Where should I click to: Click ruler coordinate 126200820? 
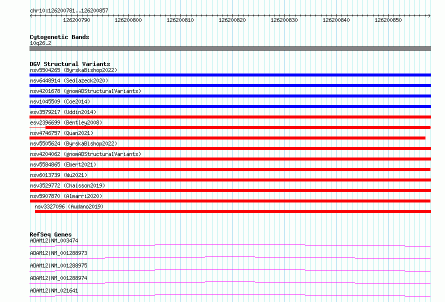232,20
